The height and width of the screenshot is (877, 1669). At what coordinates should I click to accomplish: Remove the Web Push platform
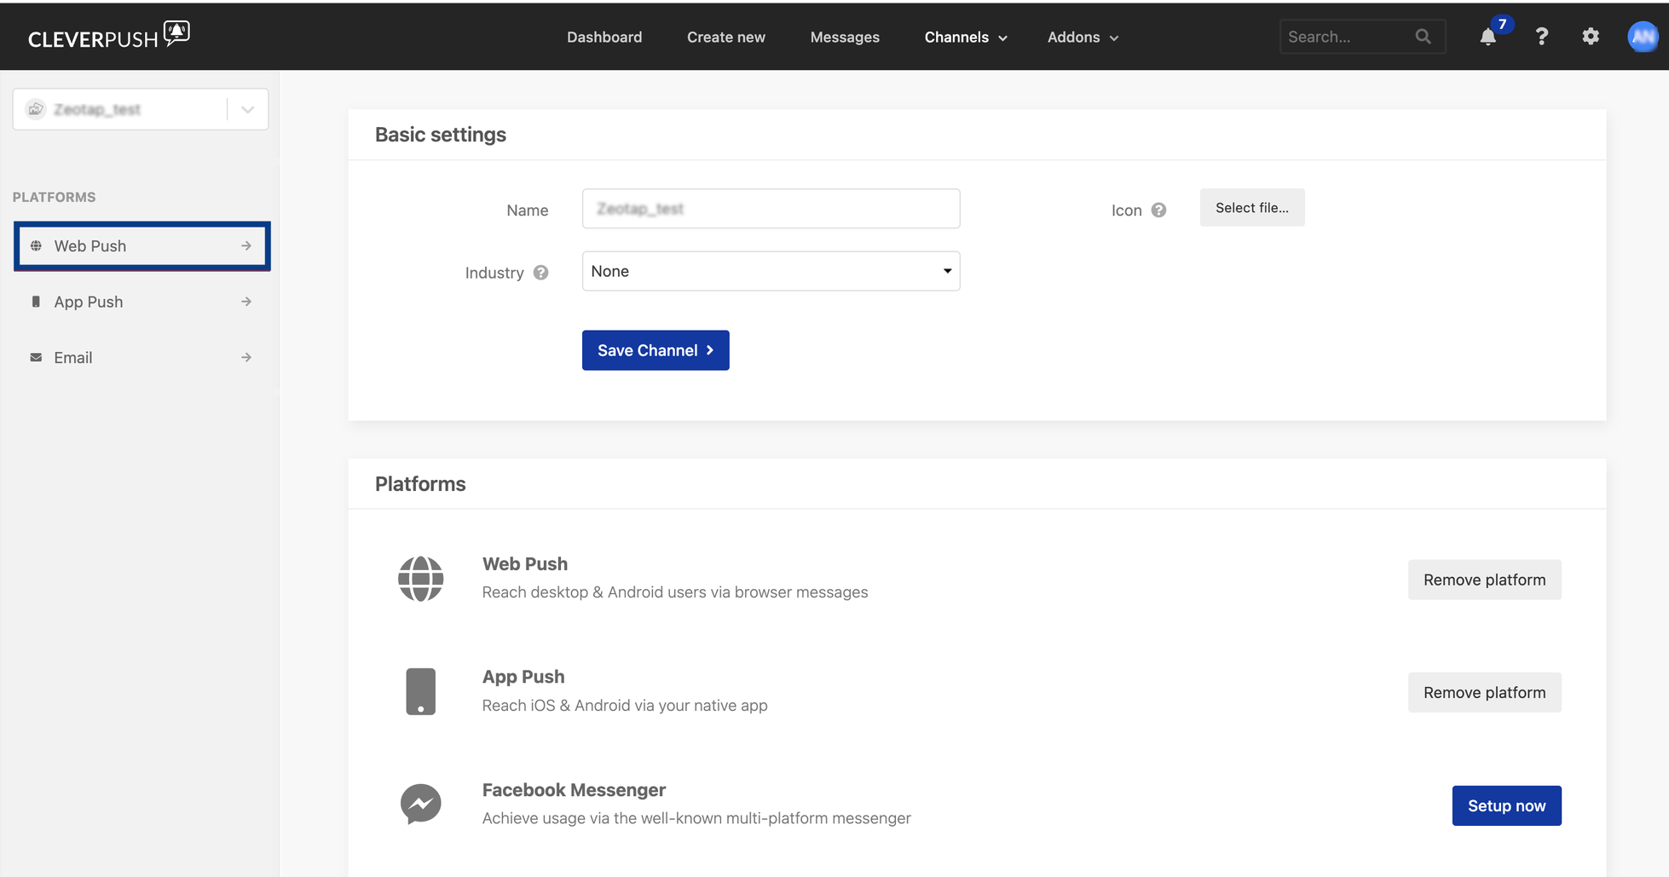pyautogui.click(x=1484, y=580)
